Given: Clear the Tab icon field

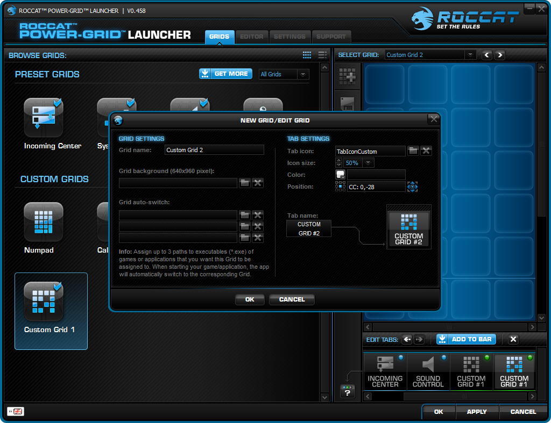Looking at the screenshot, I should tap(426, 151).
